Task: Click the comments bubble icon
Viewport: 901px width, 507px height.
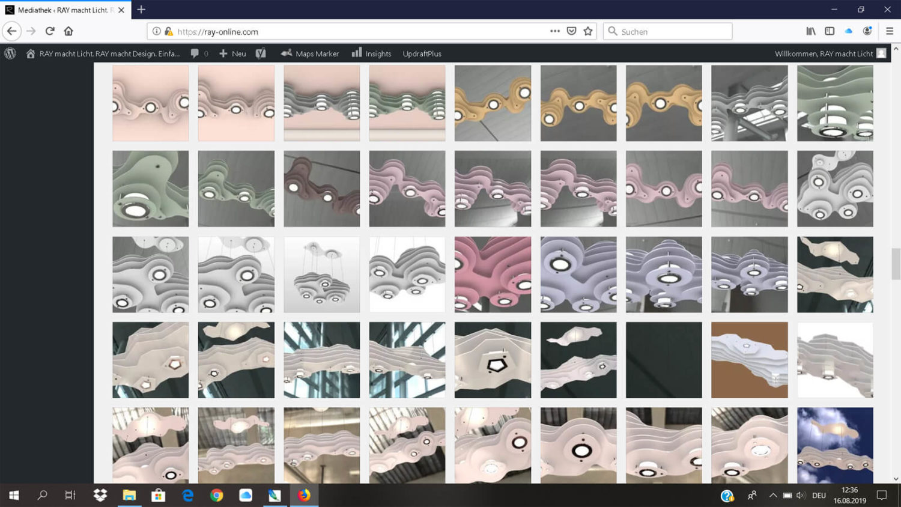Action: 195,53
